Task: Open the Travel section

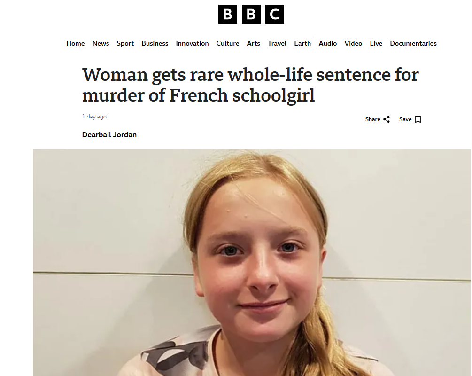Action: (277, 43)
